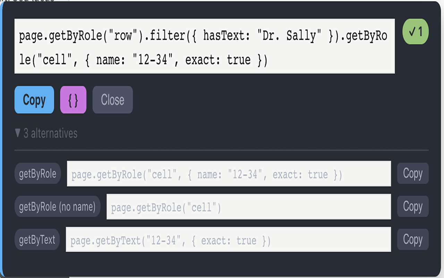Select the getByRole (no name) chip

[57, 207]
